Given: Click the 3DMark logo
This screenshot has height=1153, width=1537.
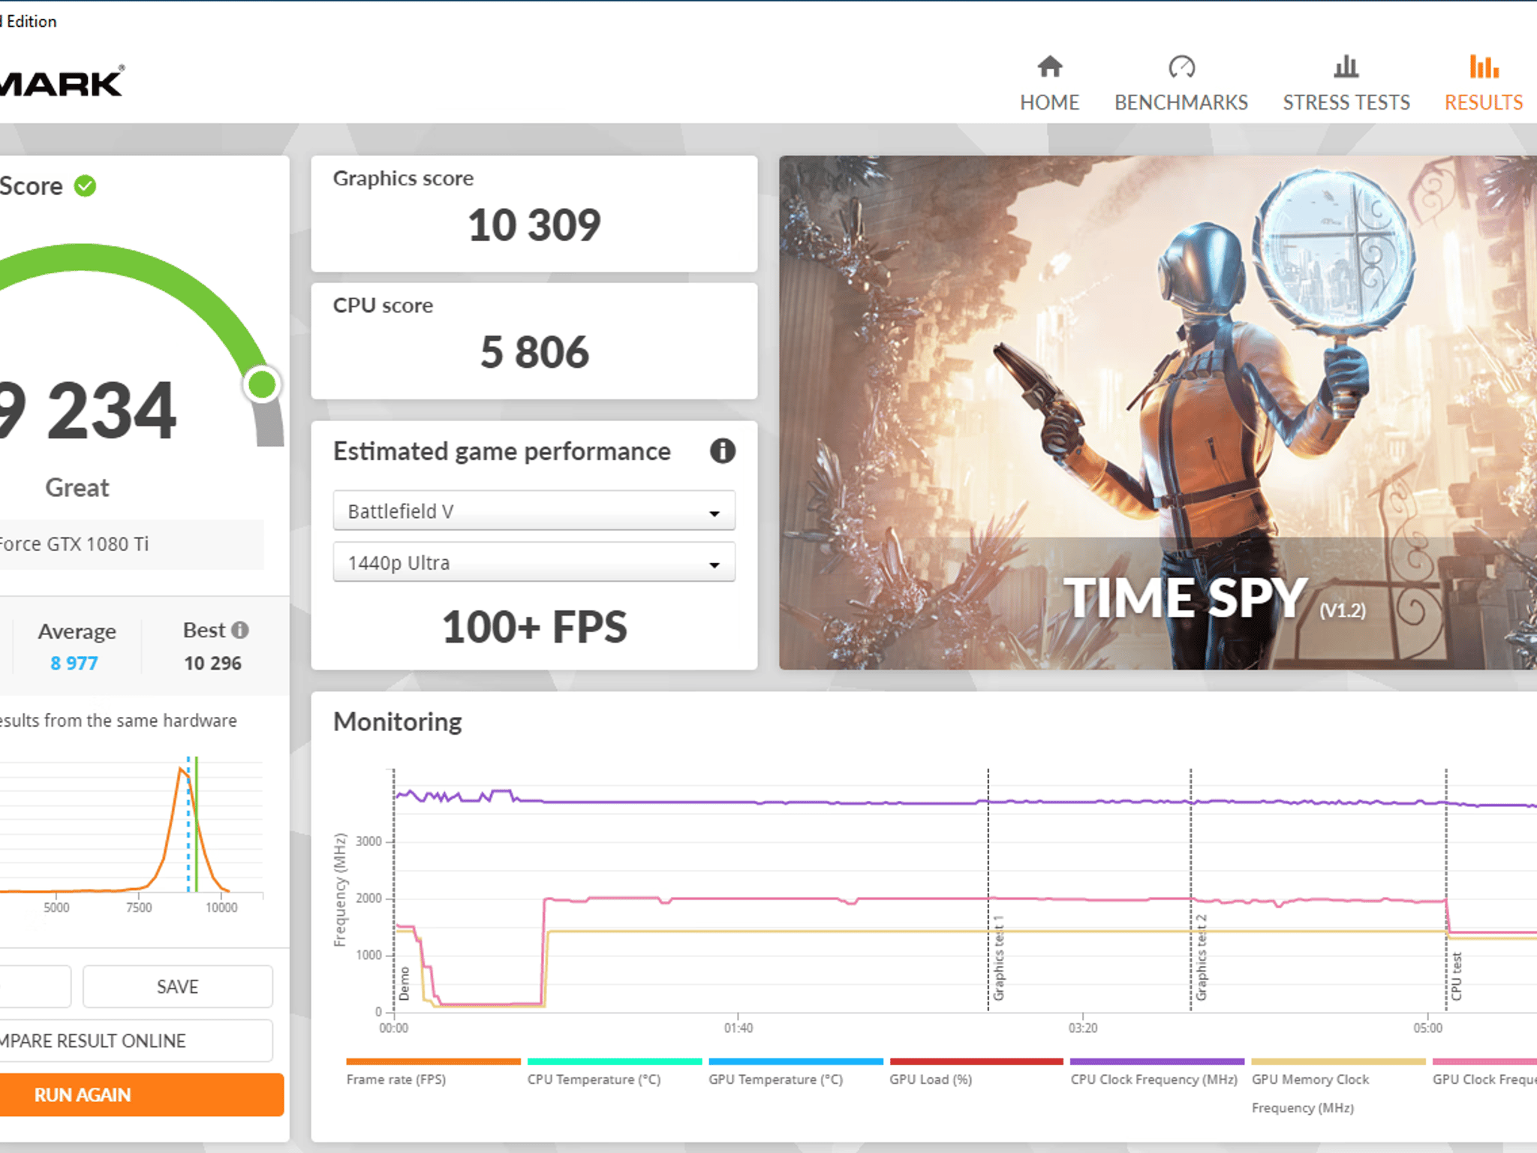Looking at the screenshot, I should pyautogui.click(x=62, y=81).
